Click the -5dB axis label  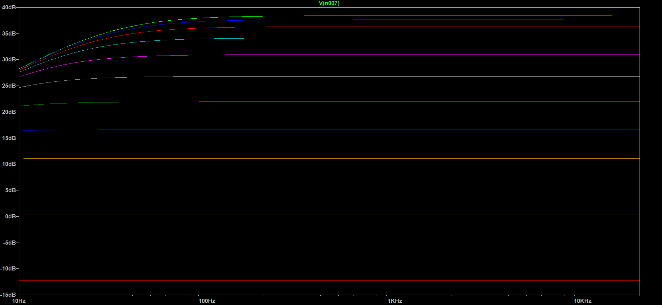10,243
